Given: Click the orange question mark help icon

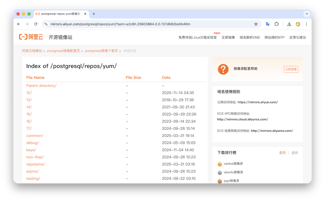Looking at the screenshot, I should pyautogui.click(x=223, y=69).
